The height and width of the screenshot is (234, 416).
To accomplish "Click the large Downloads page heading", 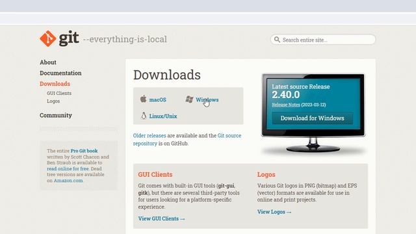I will point(167,75).
